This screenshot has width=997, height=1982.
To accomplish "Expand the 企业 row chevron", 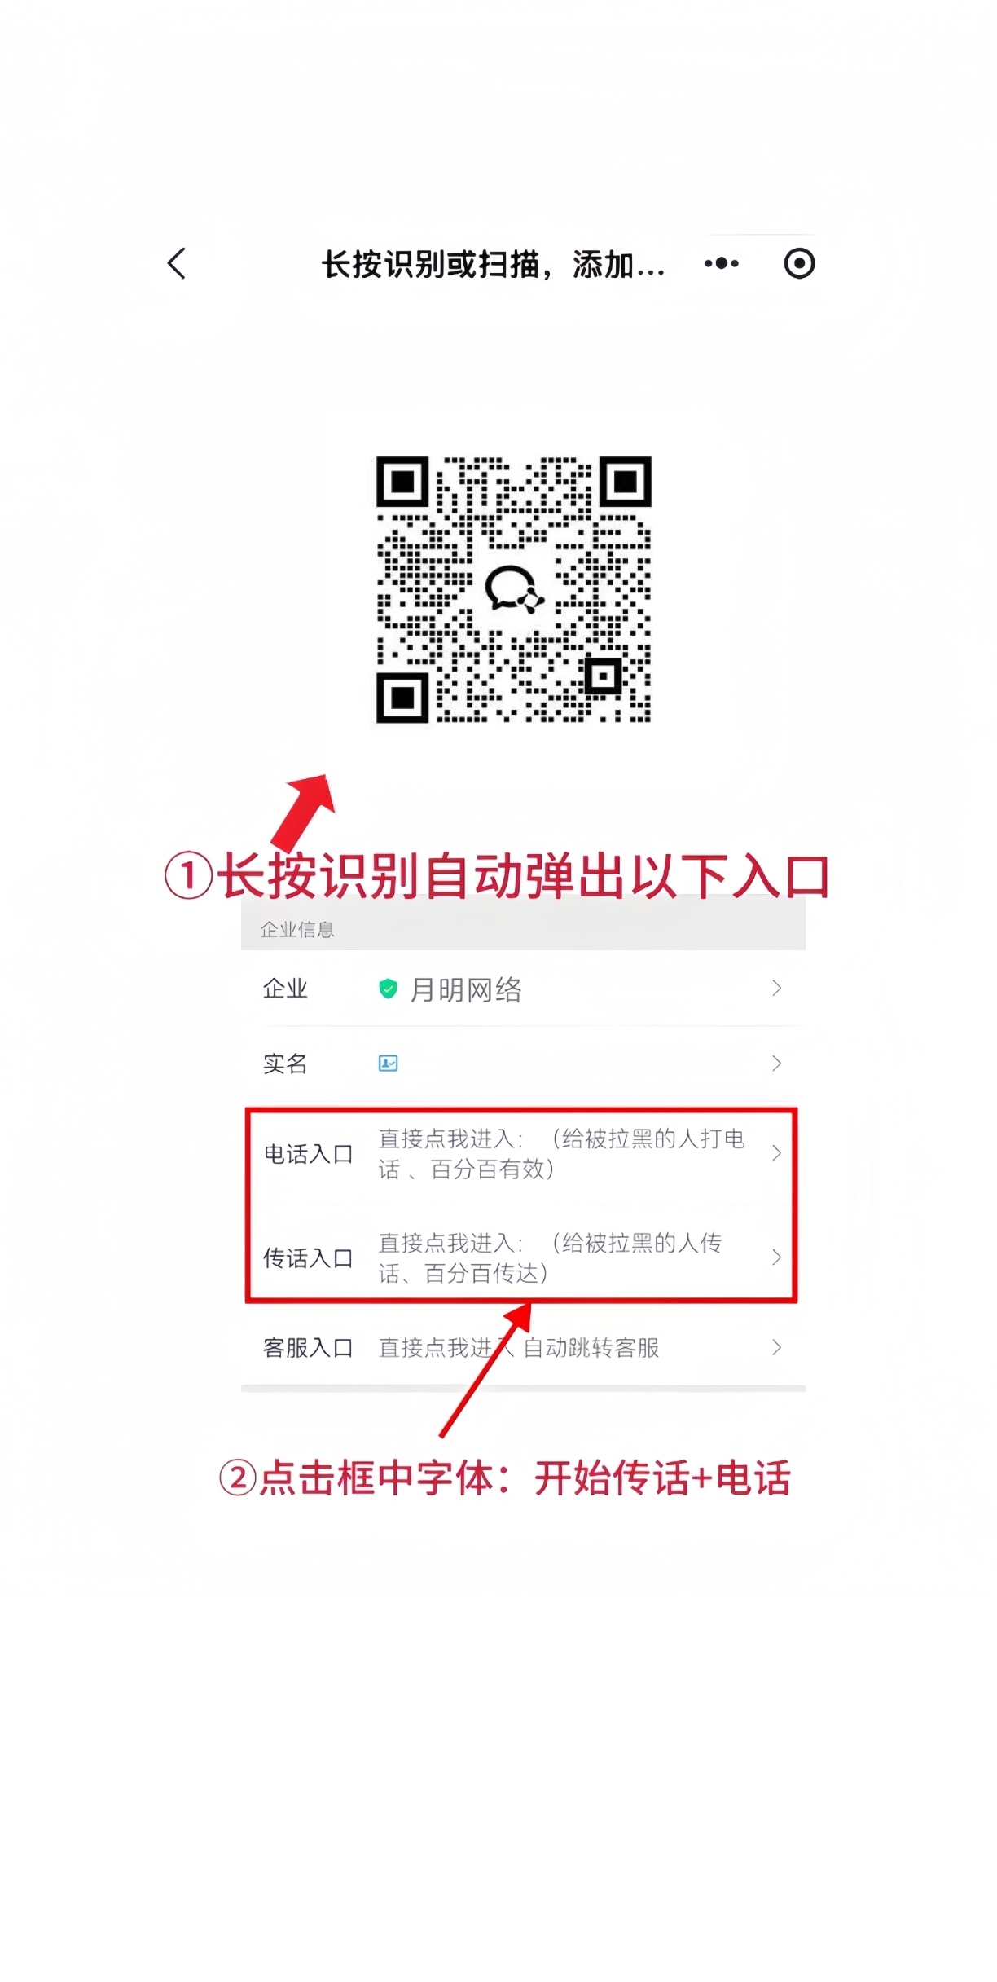I will click(776, 989).
